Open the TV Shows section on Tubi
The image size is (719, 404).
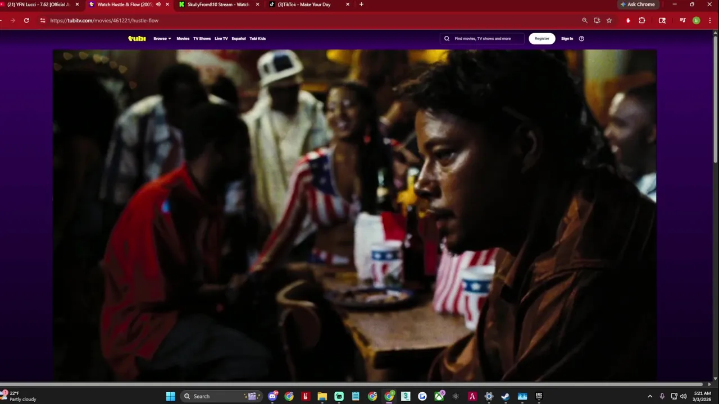202,39
